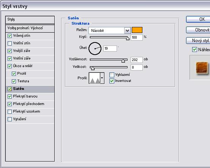Click the OK button
210x168 pixels.
pyautogui.click(x=198, y=19)
